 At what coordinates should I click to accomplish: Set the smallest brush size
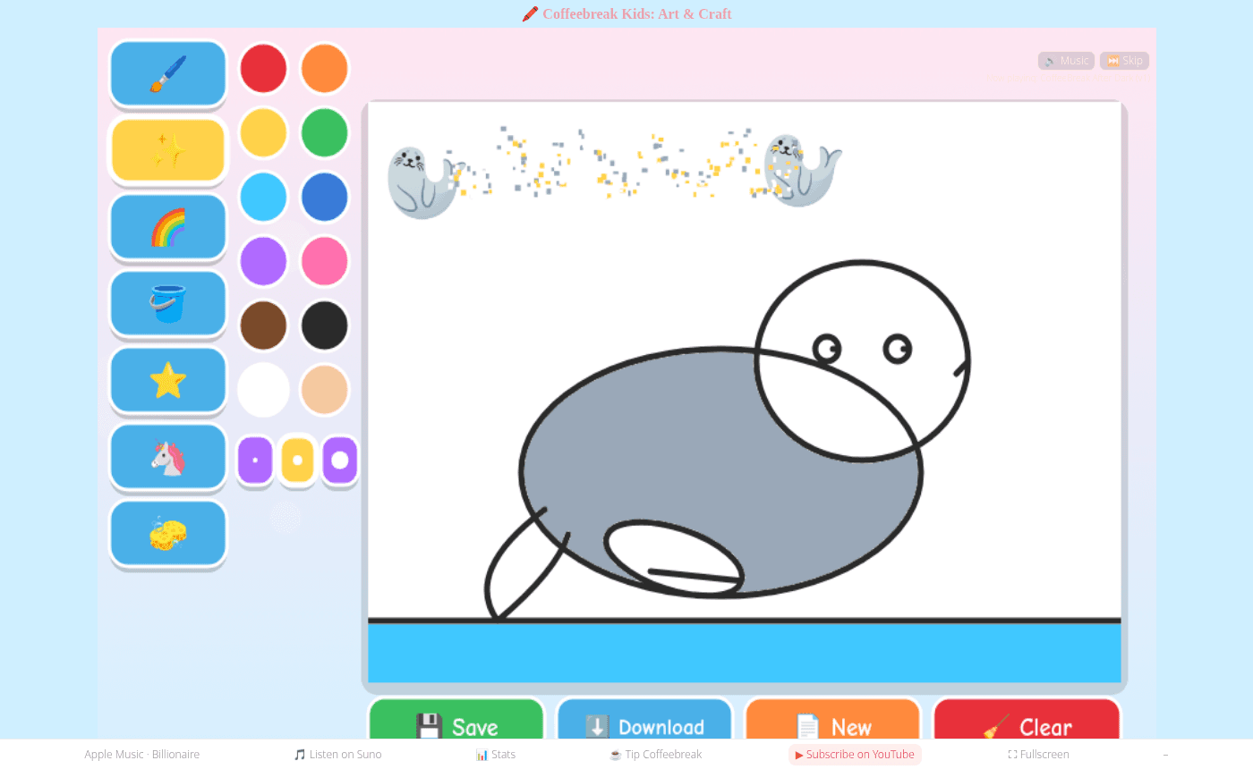[x=255, y=461]
